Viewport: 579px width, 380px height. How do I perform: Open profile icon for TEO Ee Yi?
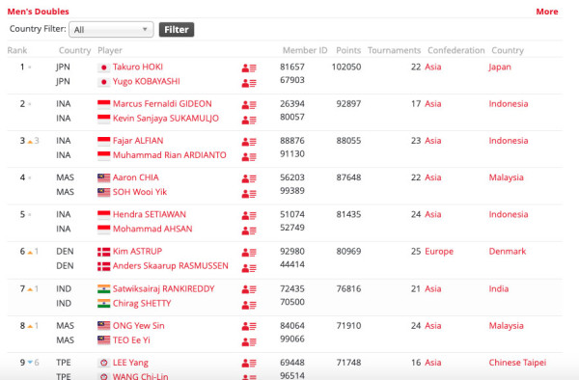(x=249, y=342)
